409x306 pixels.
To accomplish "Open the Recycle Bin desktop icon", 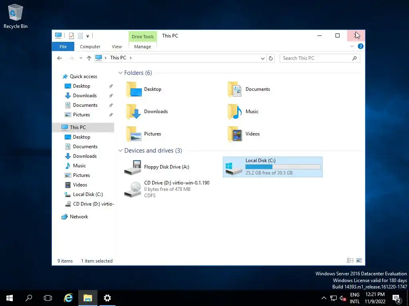I will pos(16,16).
